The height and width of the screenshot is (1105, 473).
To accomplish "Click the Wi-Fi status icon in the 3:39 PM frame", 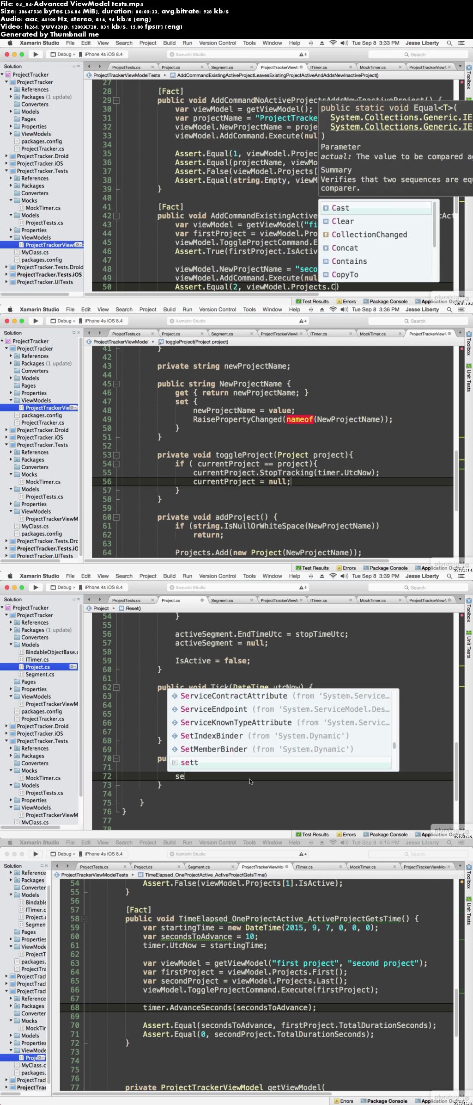I will tap(333, 576).
